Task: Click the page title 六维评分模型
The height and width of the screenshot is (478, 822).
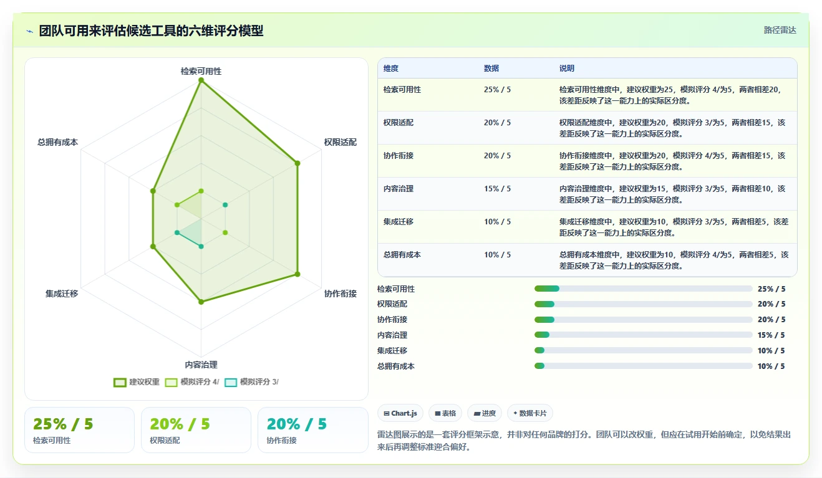Action: (x=151, y=31)
